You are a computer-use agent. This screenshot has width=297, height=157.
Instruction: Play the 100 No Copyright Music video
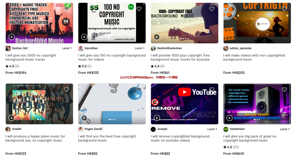84,37
